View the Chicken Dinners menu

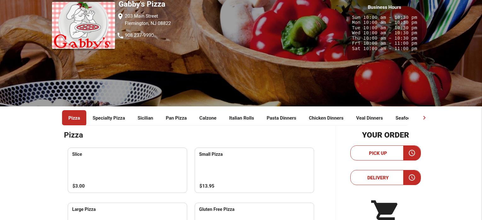point(326,118)
